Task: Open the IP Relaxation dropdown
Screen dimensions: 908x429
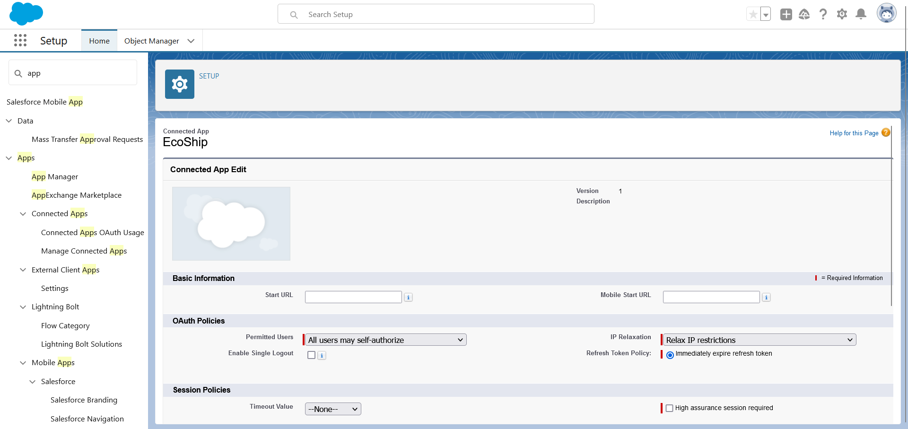Action: [x=759, y=340]
